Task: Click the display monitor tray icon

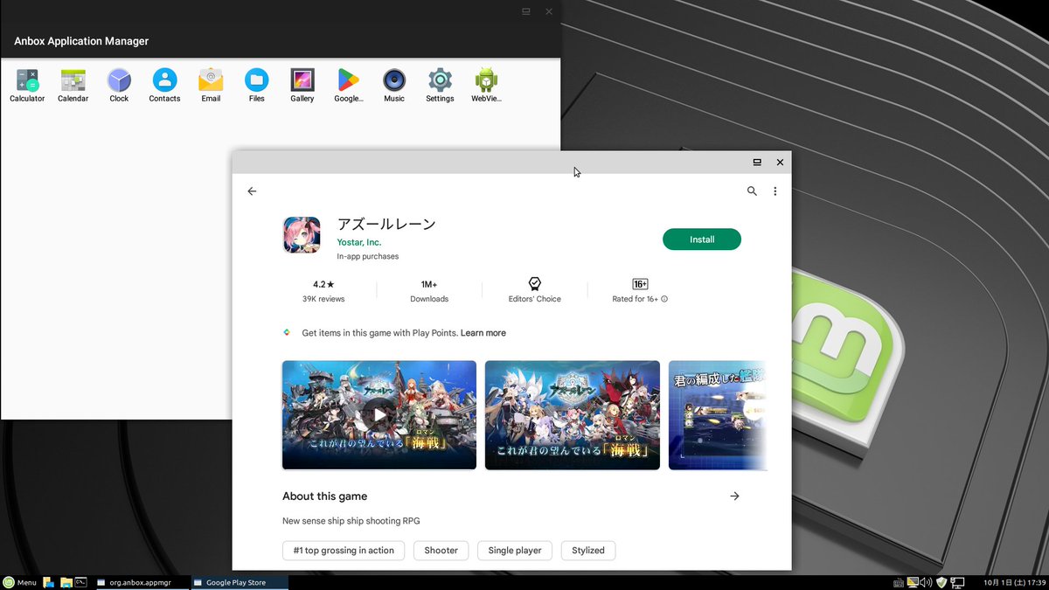Action: pos(913,582)
